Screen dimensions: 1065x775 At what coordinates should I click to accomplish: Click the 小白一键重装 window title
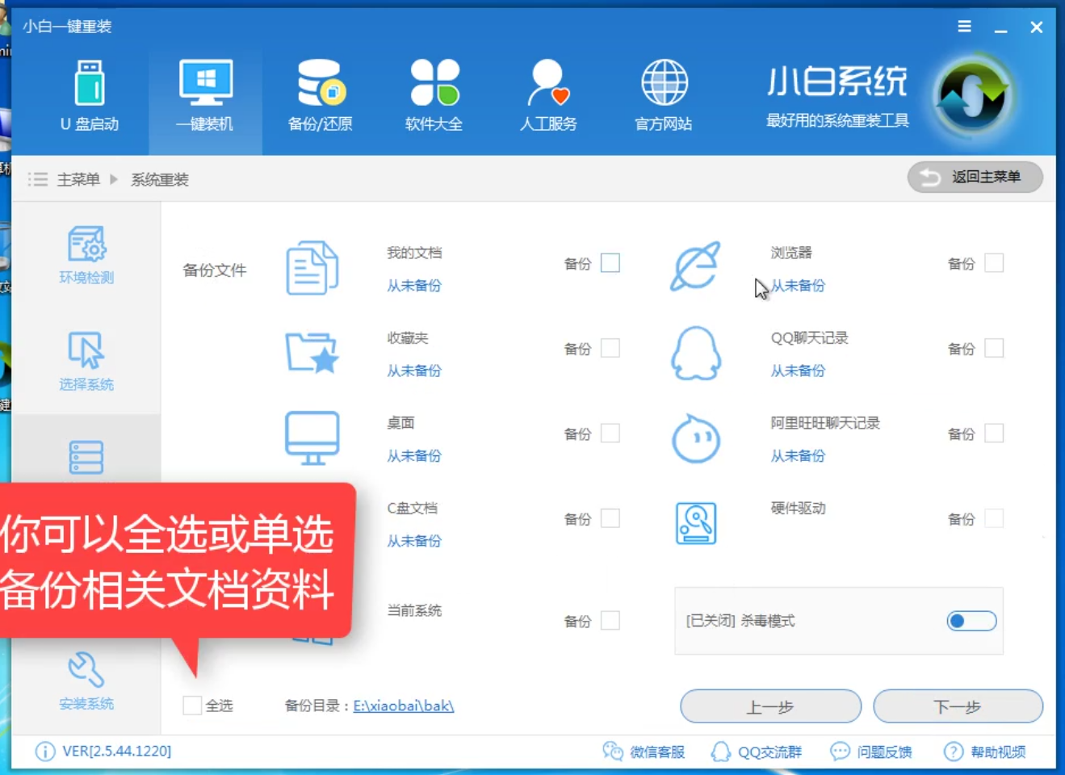(67, 27)
